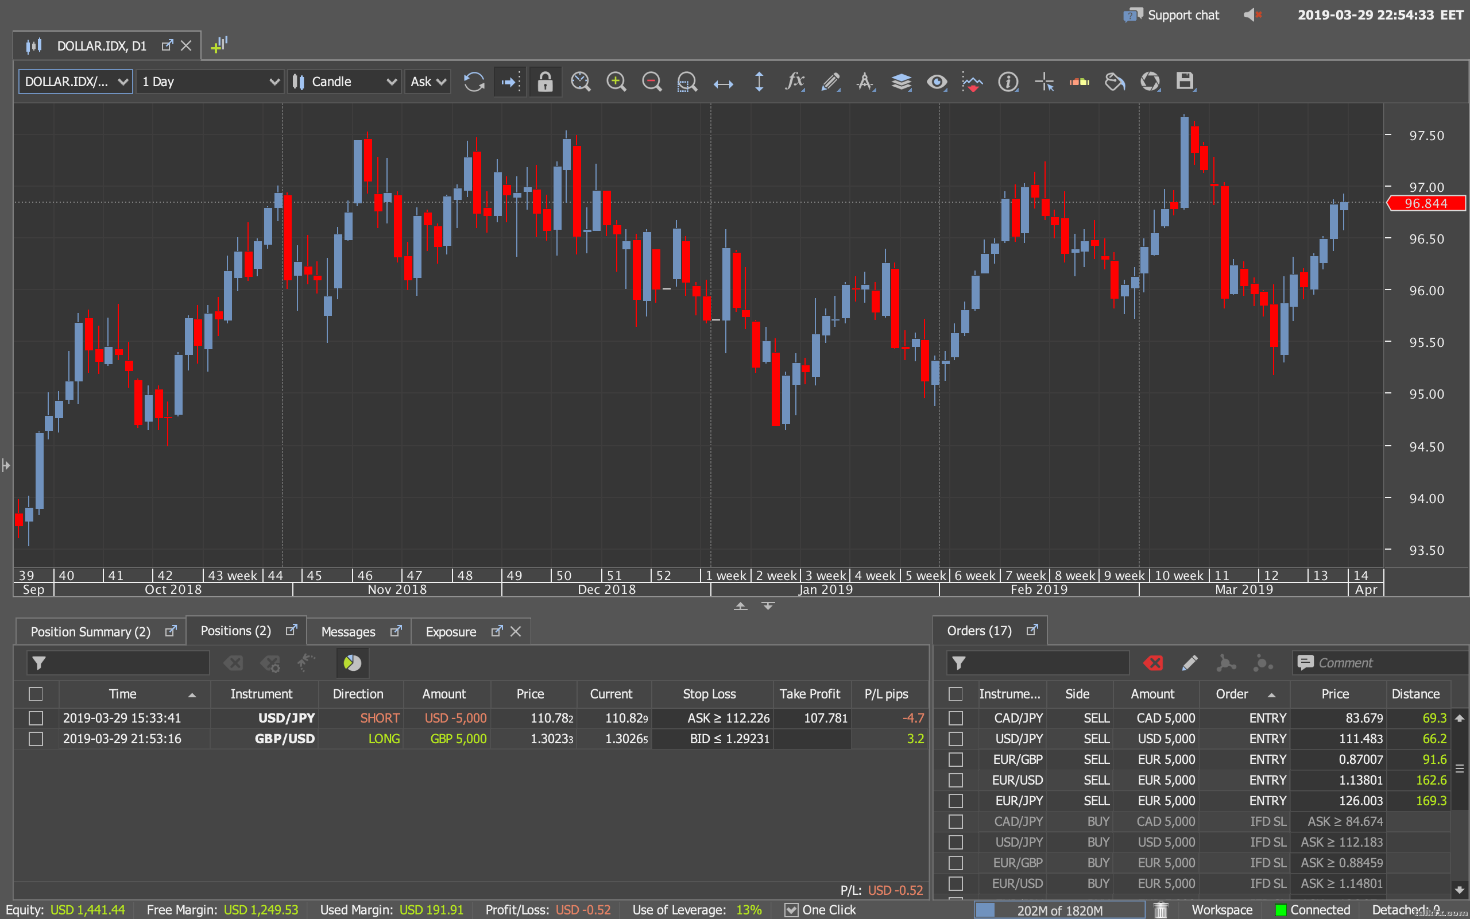The height and width of the screenshot is (919, 1470).
Task: Open the 1 Day timeframe dropdown
Action: (210, 82)
